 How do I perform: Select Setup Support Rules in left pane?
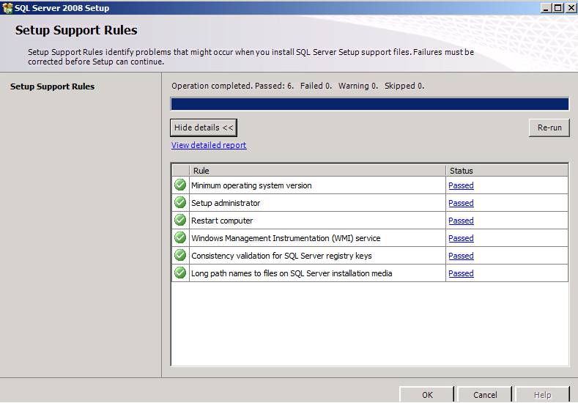tap(52, 86)
